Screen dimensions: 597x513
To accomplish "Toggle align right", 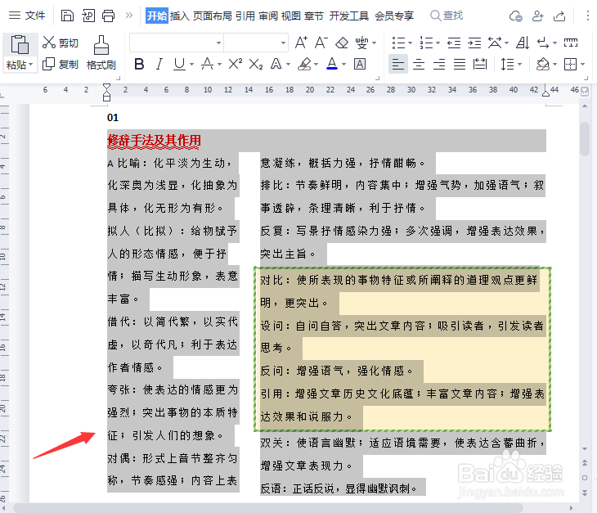I will tap(439, 64).
